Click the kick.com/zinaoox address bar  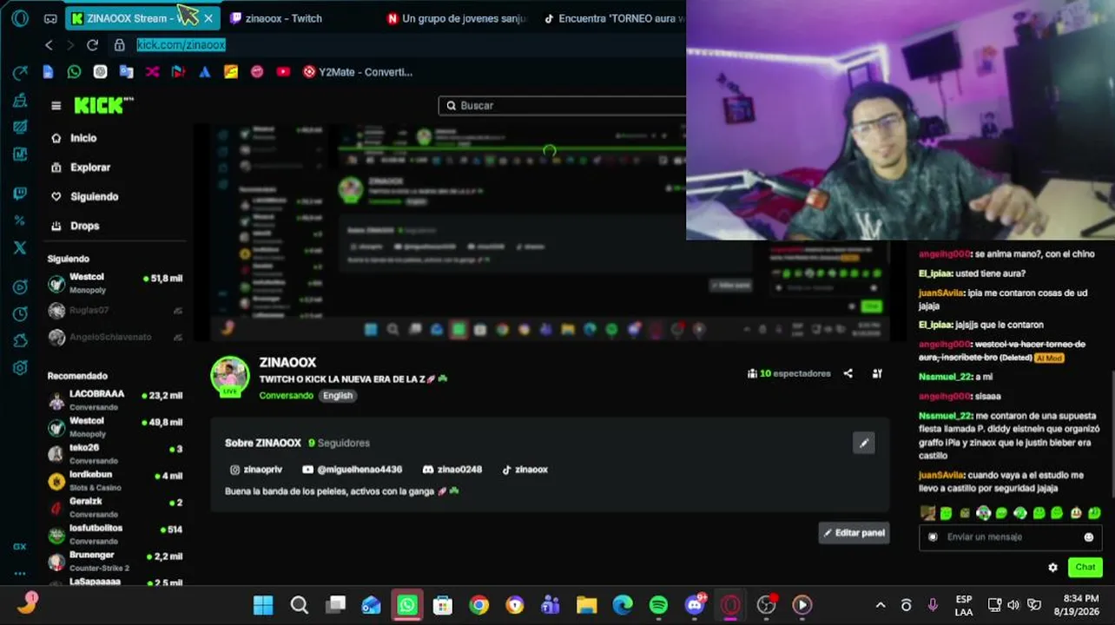(181, 45)
